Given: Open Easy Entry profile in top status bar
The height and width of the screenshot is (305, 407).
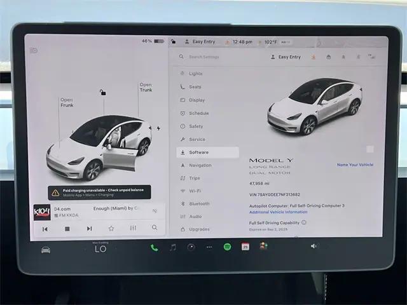Looking at the screenshot, I should (x=200, y=41).
